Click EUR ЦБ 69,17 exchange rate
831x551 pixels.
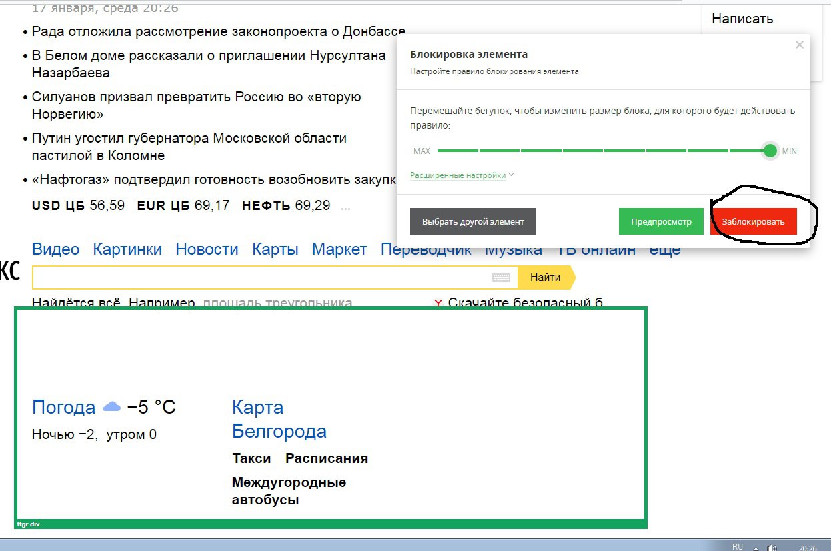click(x=183, y=205)
